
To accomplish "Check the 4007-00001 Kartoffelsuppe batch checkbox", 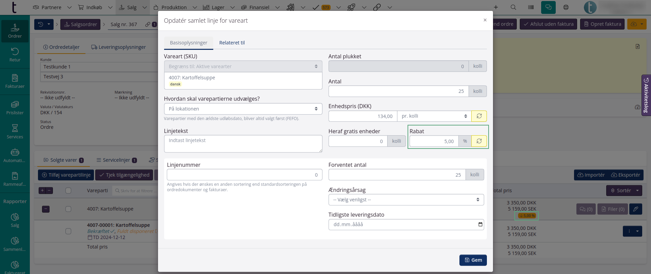I will coord(68,231).
